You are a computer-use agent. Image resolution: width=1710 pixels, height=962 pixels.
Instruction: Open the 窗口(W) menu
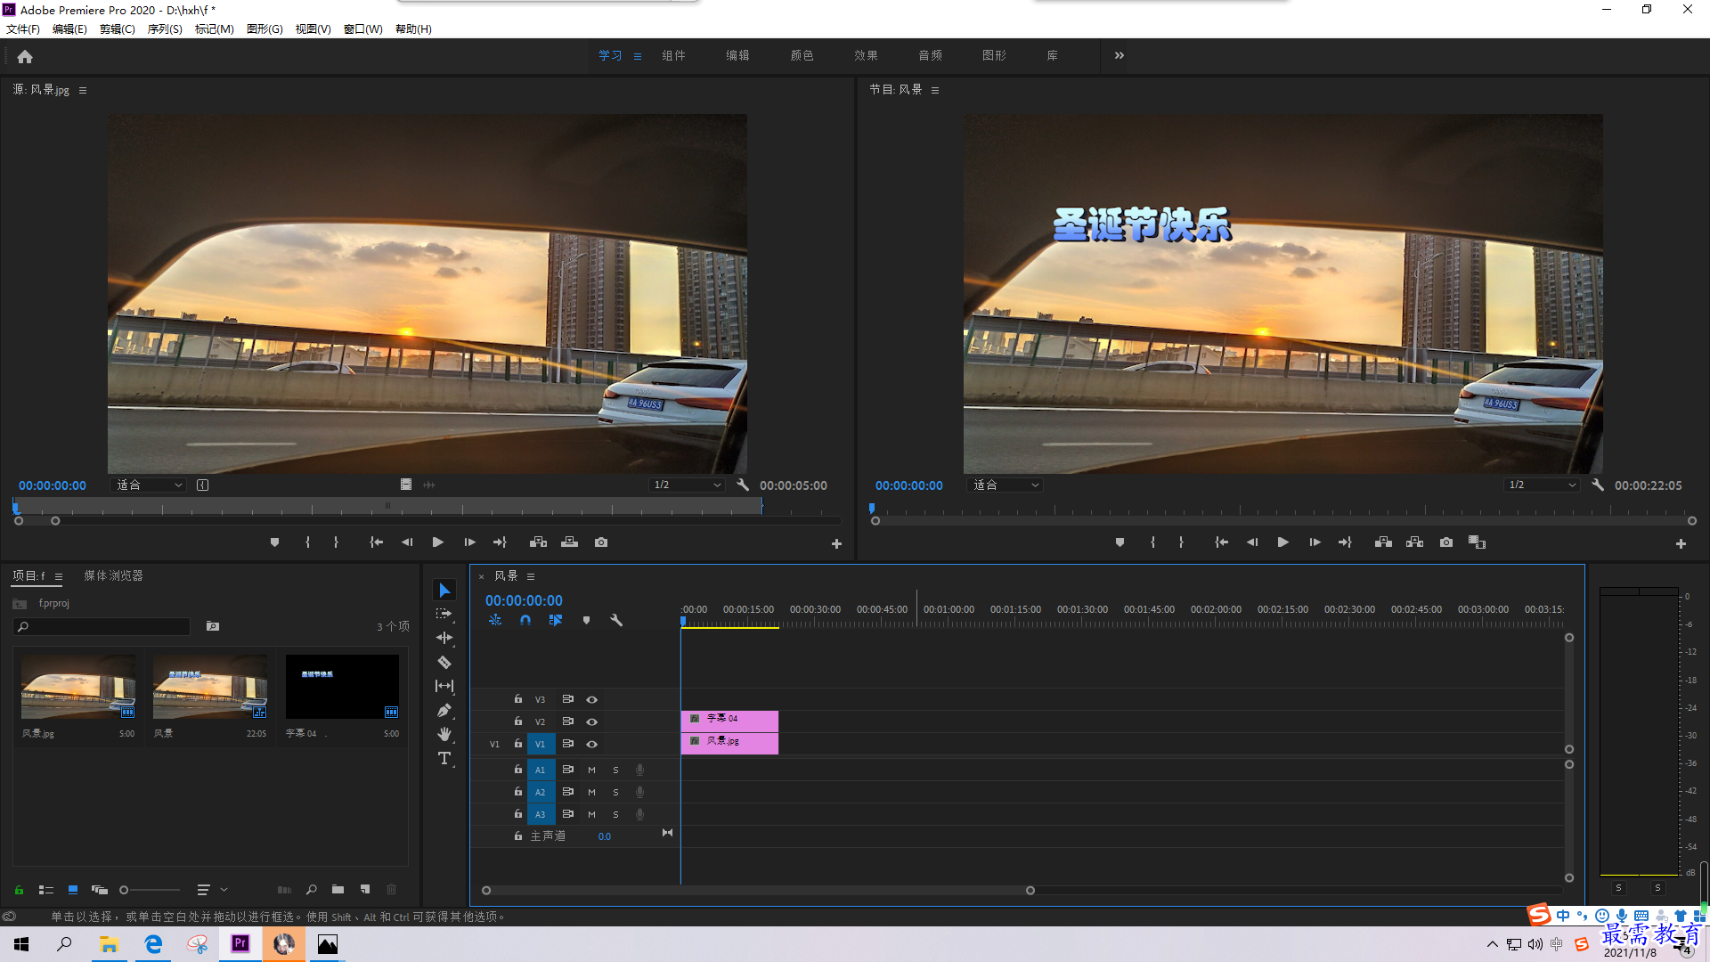pos(362,29)
